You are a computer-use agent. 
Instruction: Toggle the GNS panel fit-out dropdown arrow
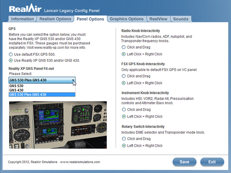pos(73,80)
